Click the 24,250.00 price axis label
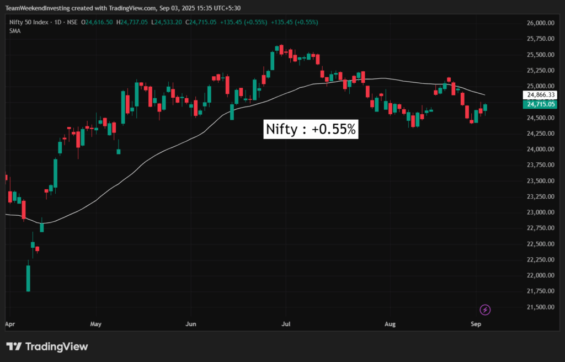Screen dimensions: 565x362 click(541, 134)
